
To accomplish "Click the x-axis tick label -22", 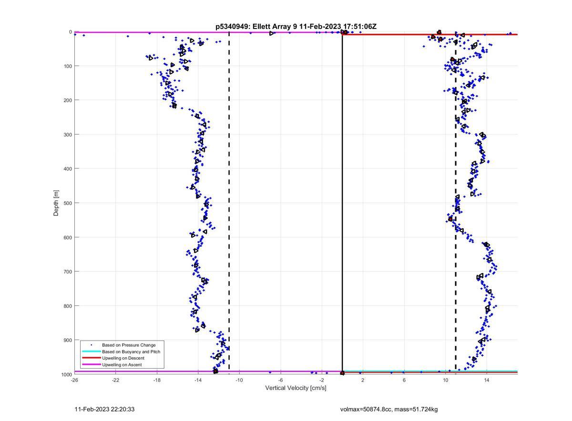I will click(x=115, y=380).
